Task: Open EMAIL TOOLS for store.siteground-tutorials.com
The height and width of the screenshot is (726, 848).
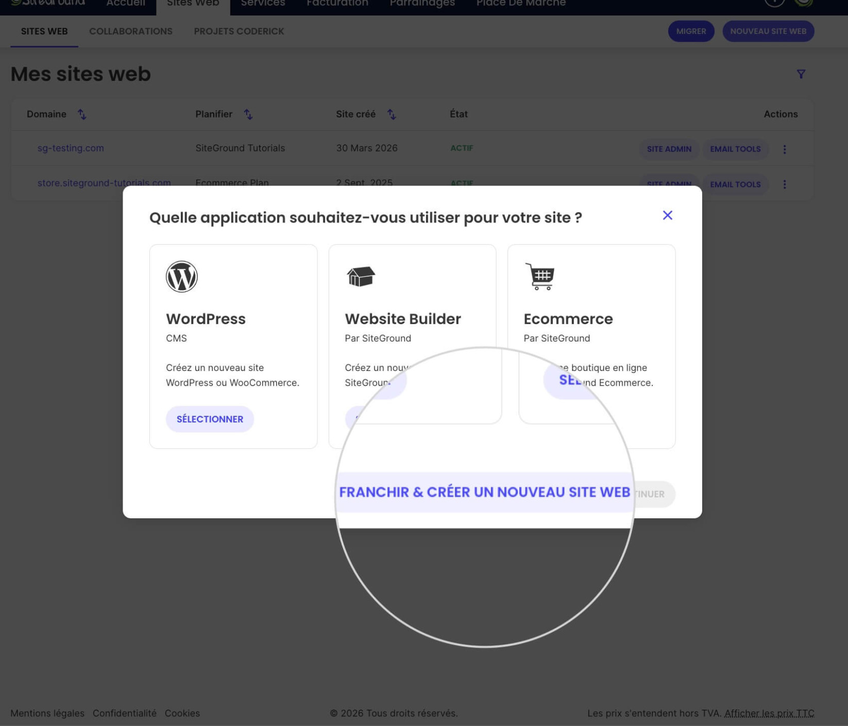Action: tap(735, 184)
